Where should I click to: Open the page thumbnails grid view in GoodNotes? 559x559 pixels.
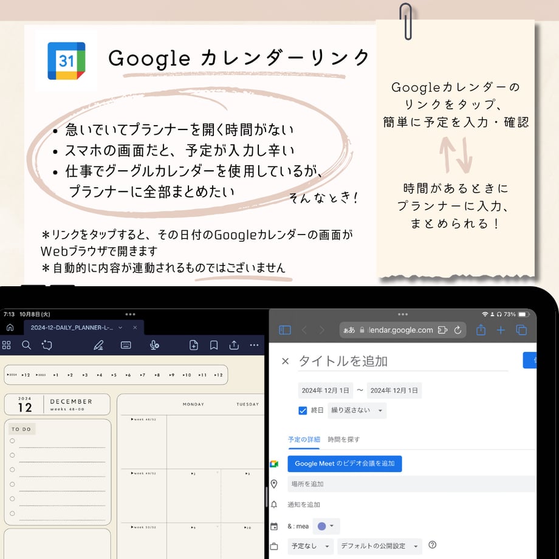click(x=7, y=345)
